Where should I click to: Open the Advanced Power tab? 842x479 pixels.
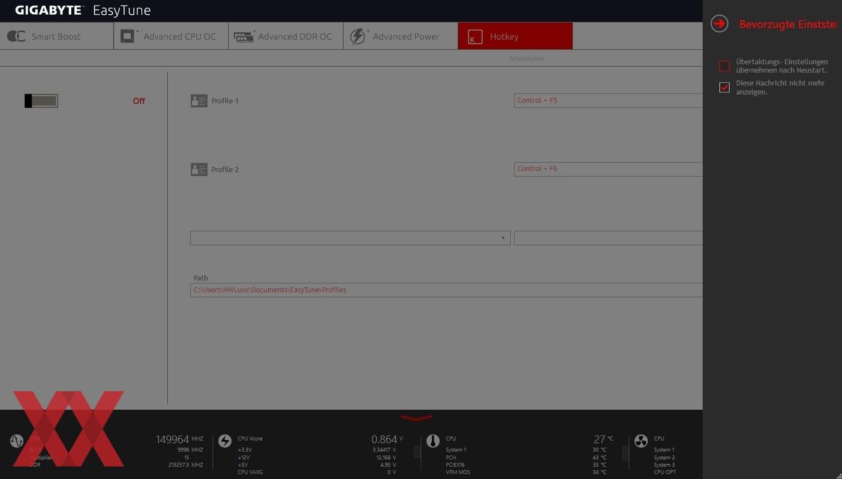pos(401,37)
